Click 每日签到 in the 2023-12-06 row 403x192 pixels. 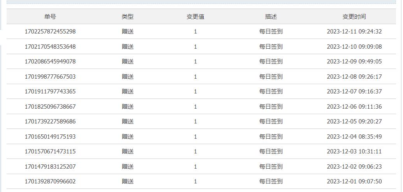coord(271,107)
